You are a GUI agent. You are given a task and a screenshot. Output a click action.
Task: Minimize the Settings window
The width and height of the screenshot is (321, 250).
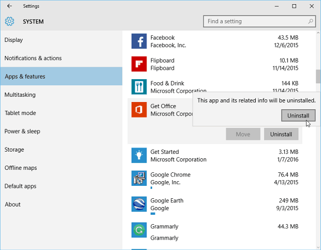[x=276, y=6]
